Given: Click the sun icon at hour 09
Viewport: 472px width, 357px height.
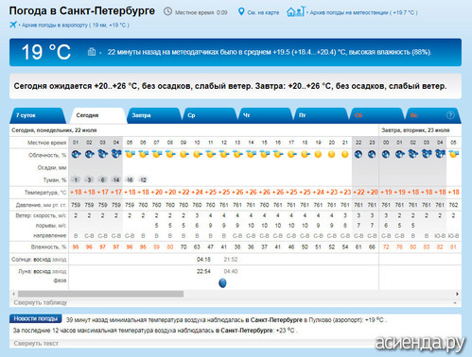Looking at the screenshot, I should coord(184,154).
